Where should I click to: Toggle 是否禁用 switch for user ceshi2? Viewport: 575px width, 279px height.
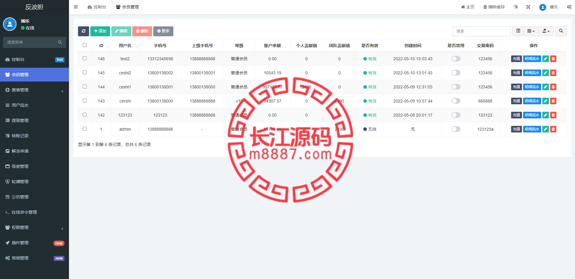point(456,73)
